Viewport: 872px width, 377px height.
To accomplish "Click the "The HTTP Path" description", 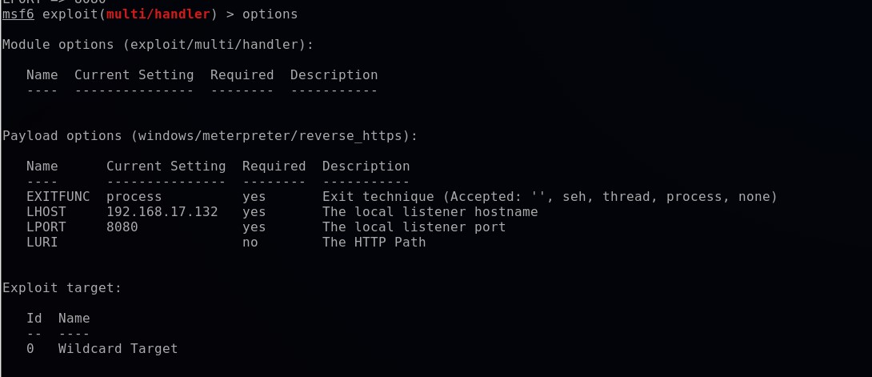I will (x=374, y=243).
